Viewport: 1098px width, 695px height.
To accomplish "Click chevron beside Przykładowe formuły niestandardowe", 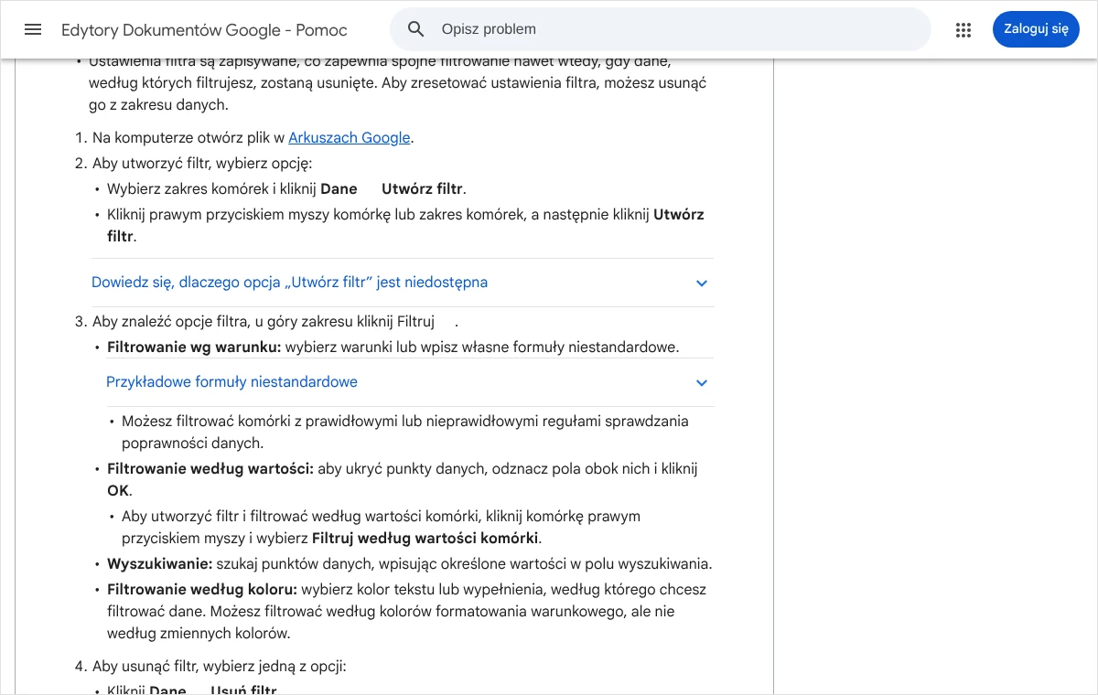I will coord(702,383).
